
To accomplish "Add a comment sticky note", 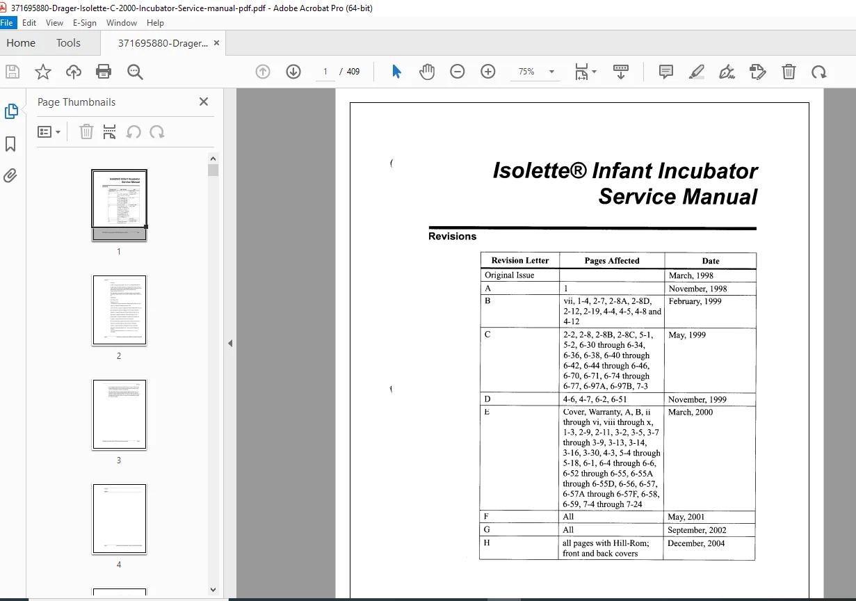I will point(666,72).
